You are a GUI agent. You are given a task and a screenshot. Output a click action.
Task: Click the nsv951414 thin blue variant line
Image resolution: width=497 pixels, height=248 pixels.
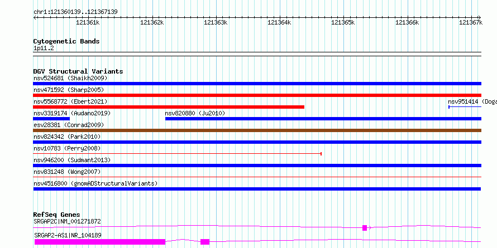pos(465,107)
